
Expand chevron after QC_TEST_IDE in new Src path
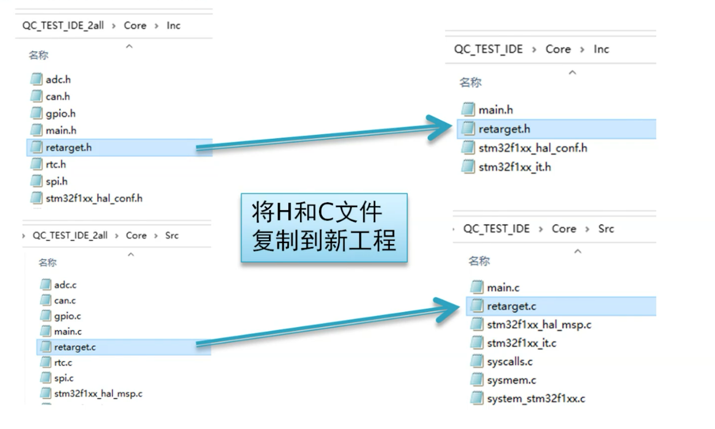(541, 229)
